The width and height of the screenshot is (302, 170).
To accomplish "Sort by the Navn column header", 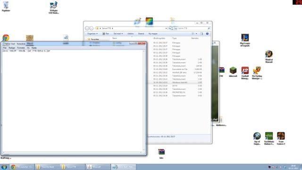I will pyautogui.click(x=115, y=38).
